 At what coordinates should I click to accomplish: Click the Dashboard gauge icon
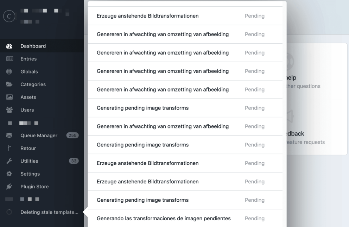(x=9, y=46)
